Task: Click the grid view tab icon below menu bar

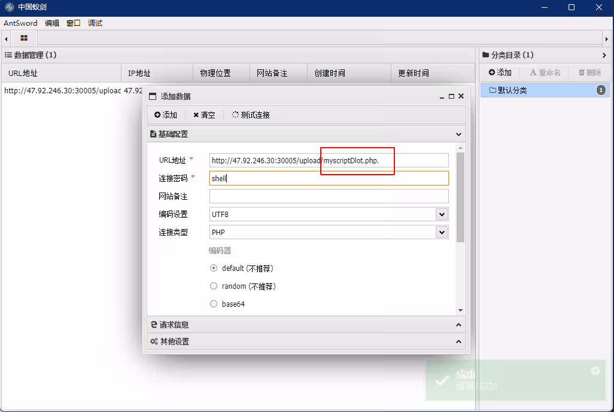Action: click(x=23, y=37)
